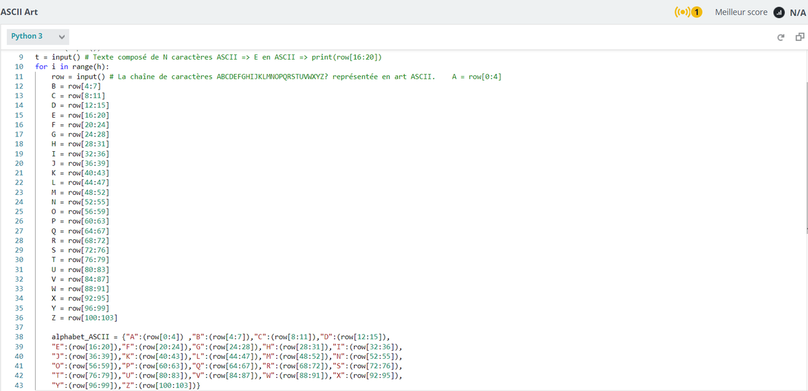Click the line 'N = row[52:55]'
Image resolution: width=808 pixels, height=391 pixels.
(x=81, y=202)
